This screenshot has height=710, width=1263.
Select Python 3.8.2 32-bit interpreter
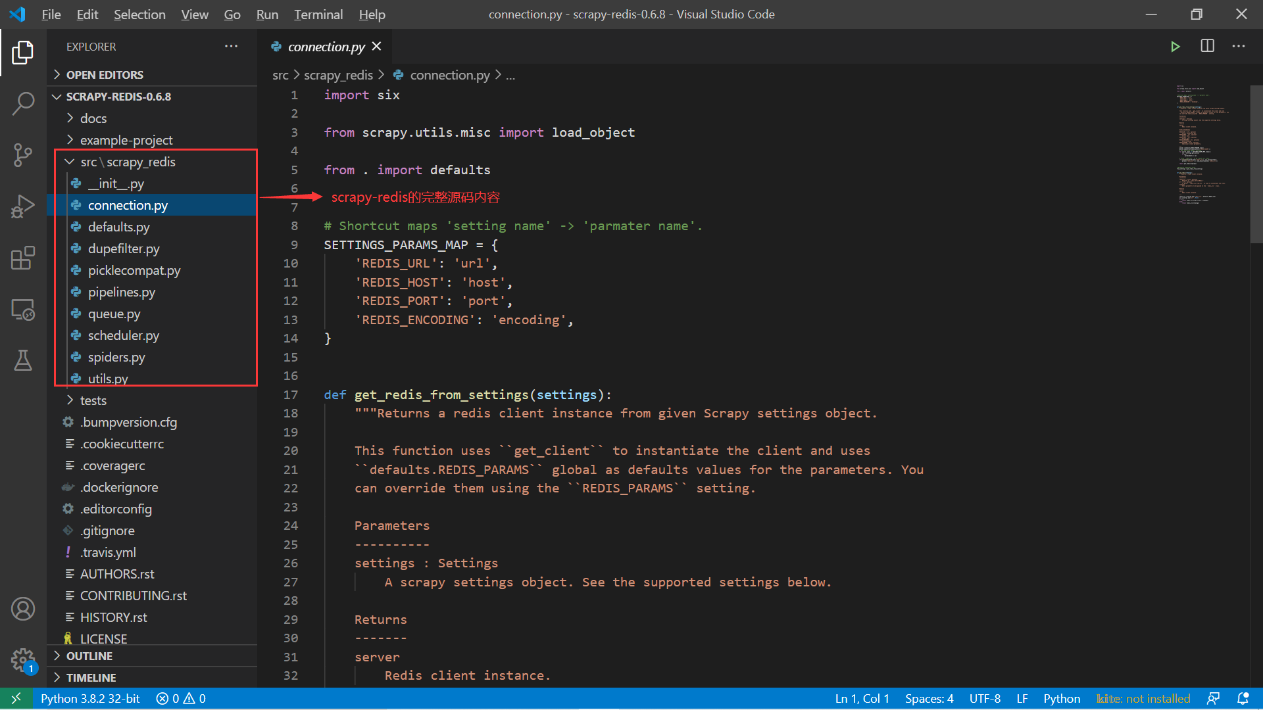(90, 698)
